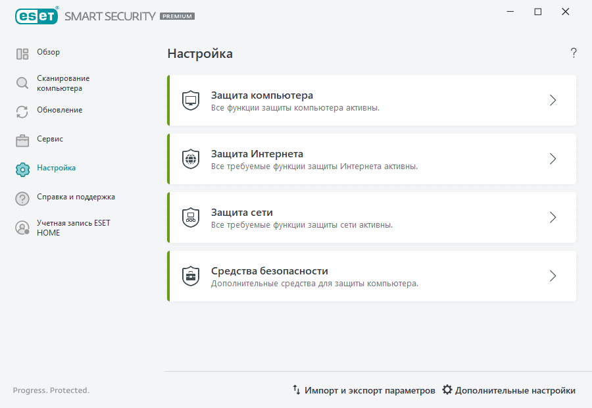Screen dimensions: 592x408
Task: Open the Учетная запись ESET HOME icon
Action: 22,227
